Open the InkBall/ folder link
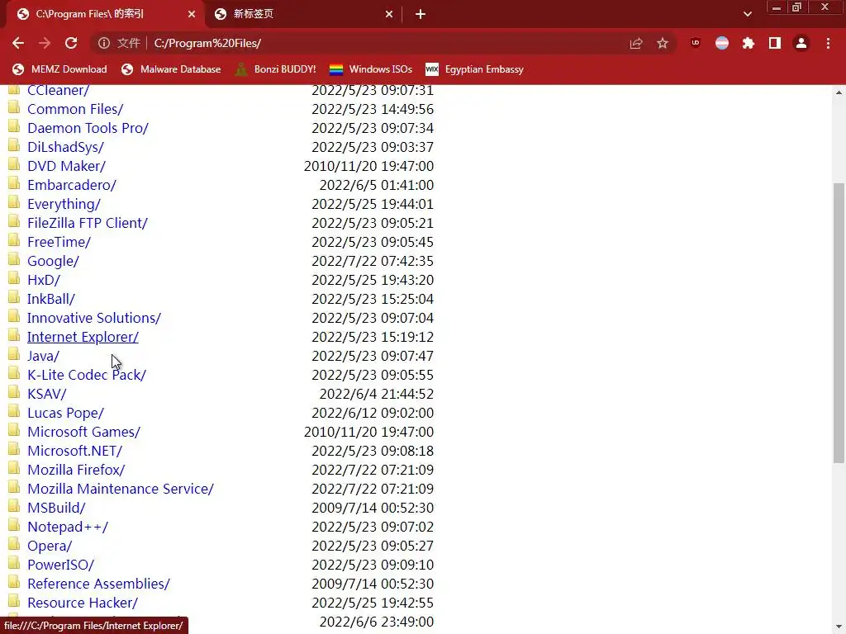The image size is (846, 634). (x=50, y=299)
